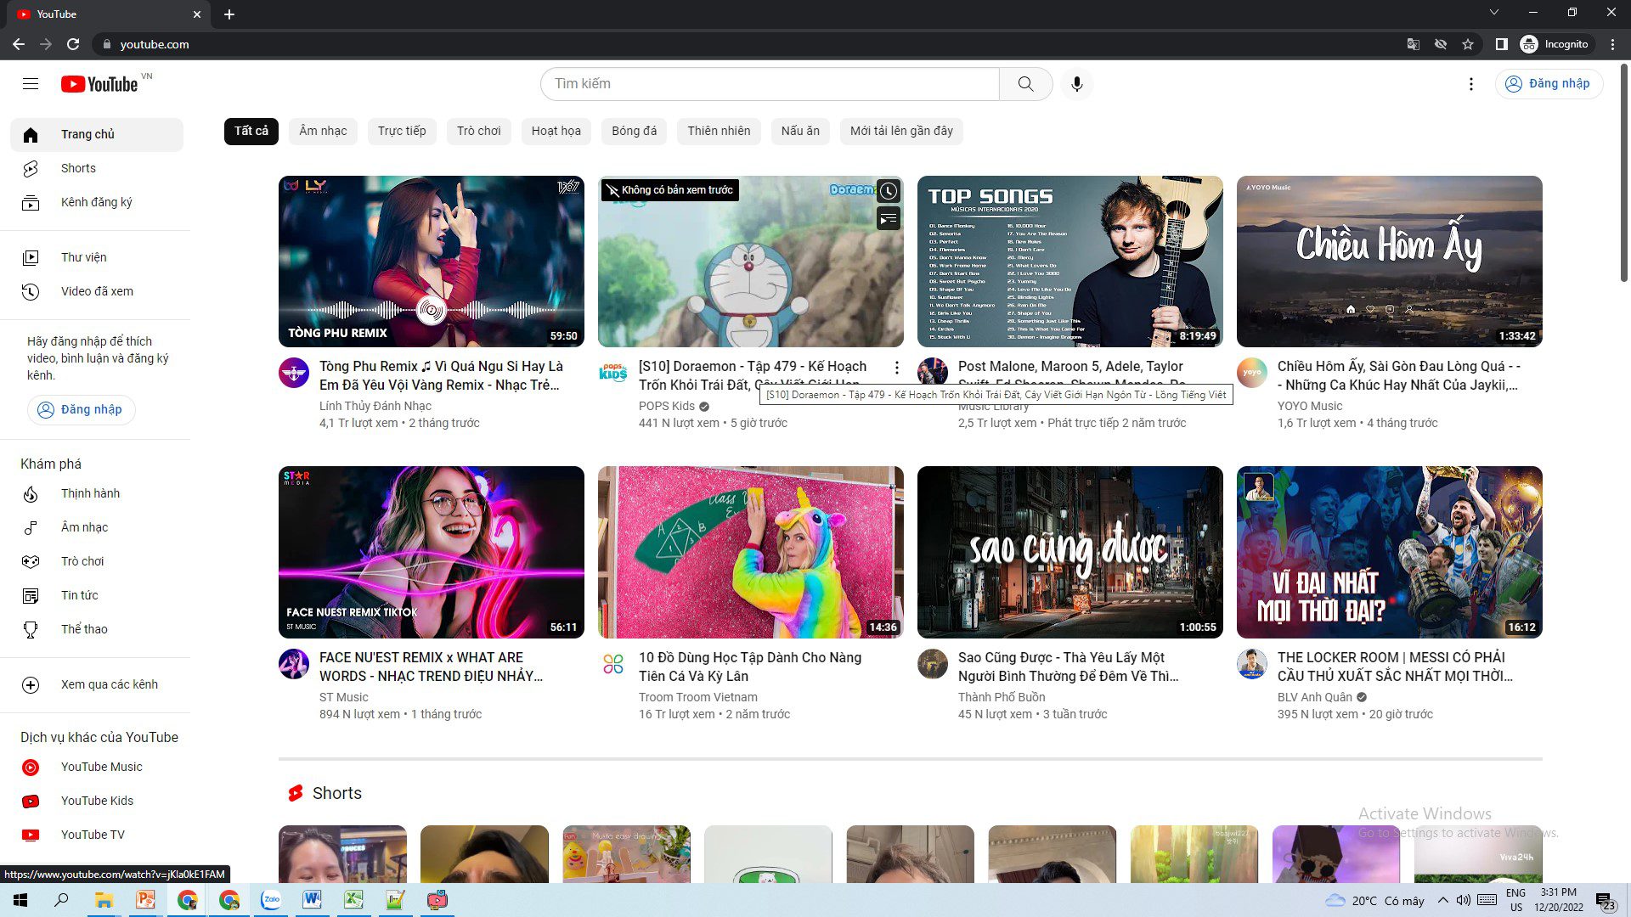Click the search magnifier button
Image resolution: width=1631 pixels, height=917 pixels.
(1025, 84)
